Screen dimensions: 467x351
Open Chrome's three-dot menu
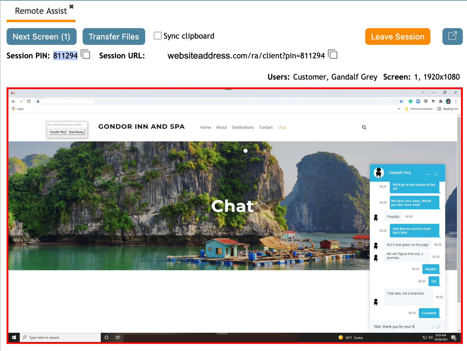[456, 101]
